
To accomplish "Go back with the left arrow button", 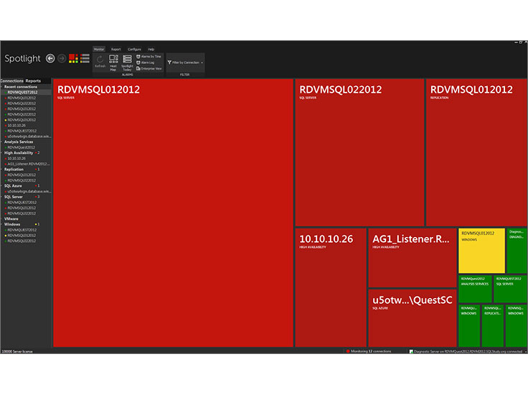I will (x=50, y=59).
